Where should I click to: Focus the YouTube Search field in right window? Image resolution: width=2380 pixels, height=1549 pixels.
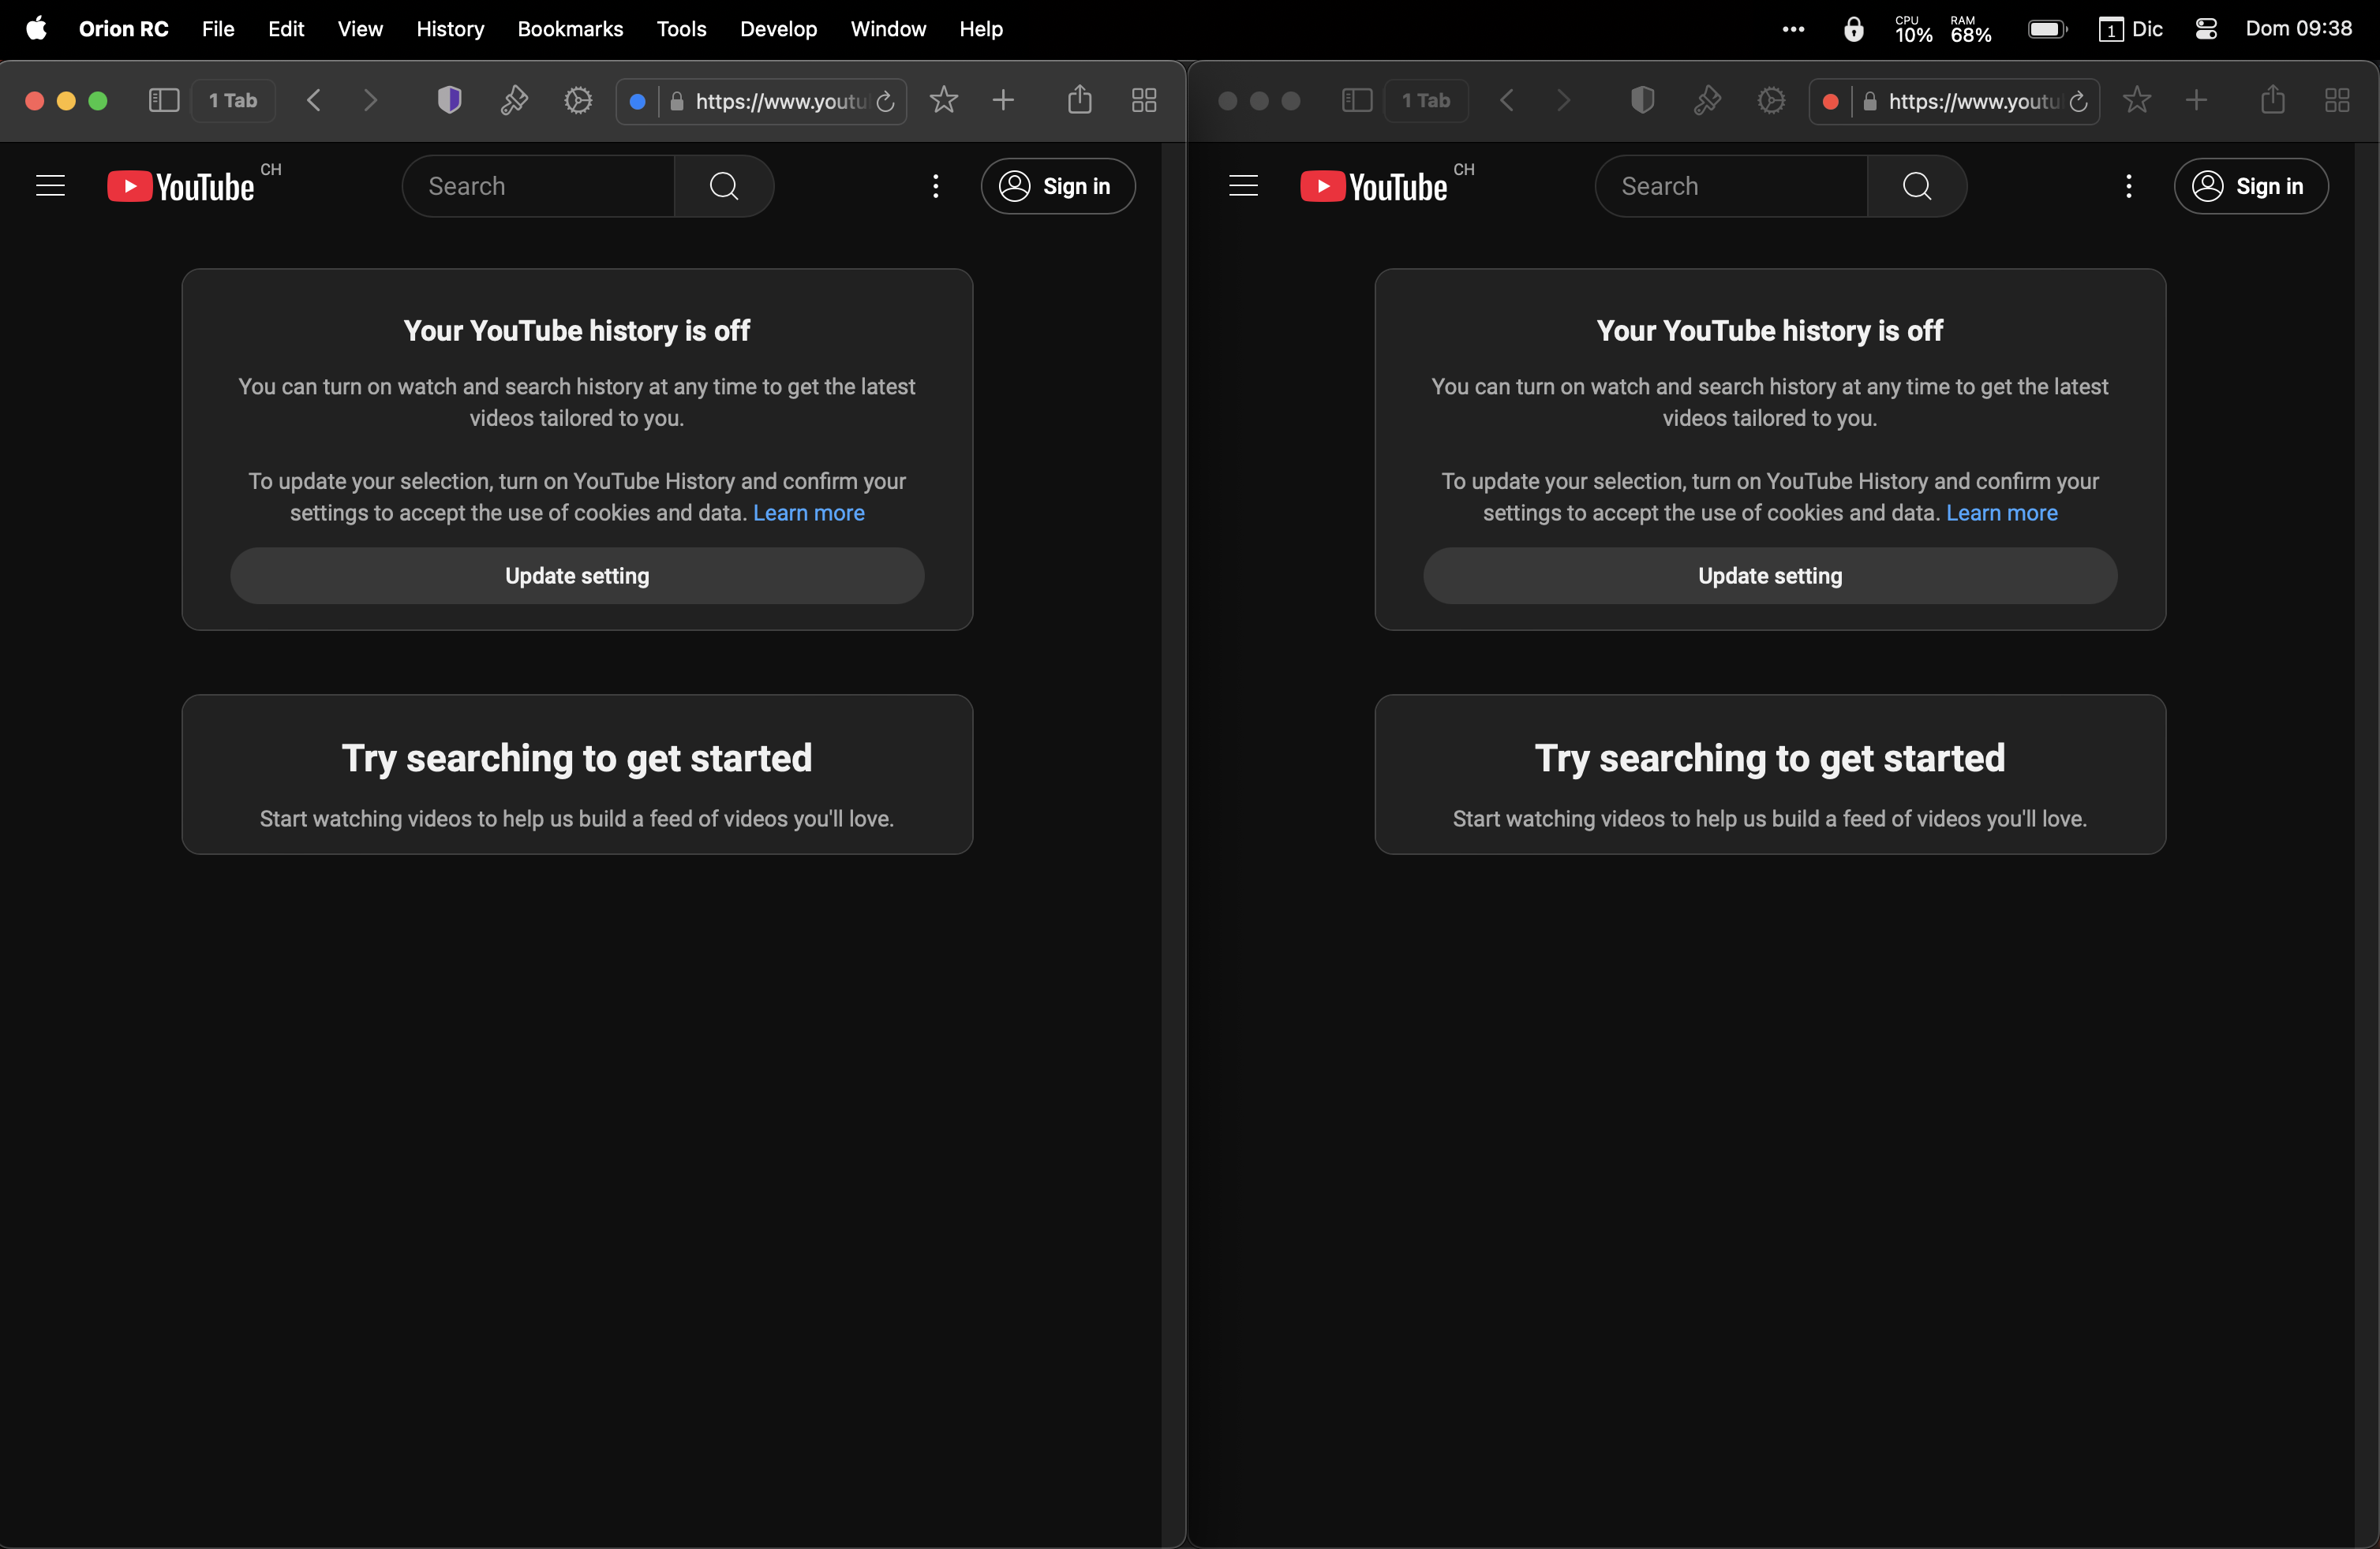click(x=1730, y=186)
